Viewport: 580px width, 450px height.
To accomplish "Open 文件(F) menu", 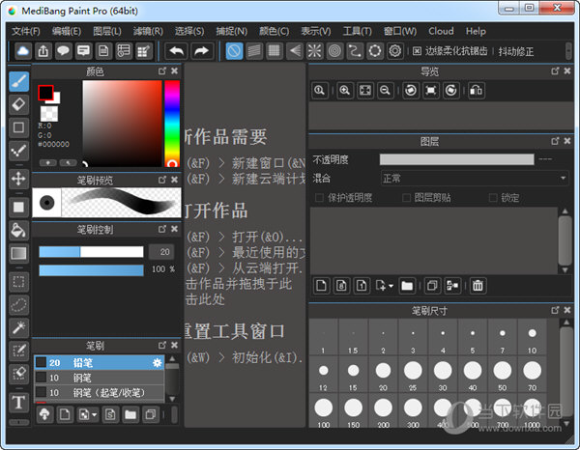I will click(25, 31).
